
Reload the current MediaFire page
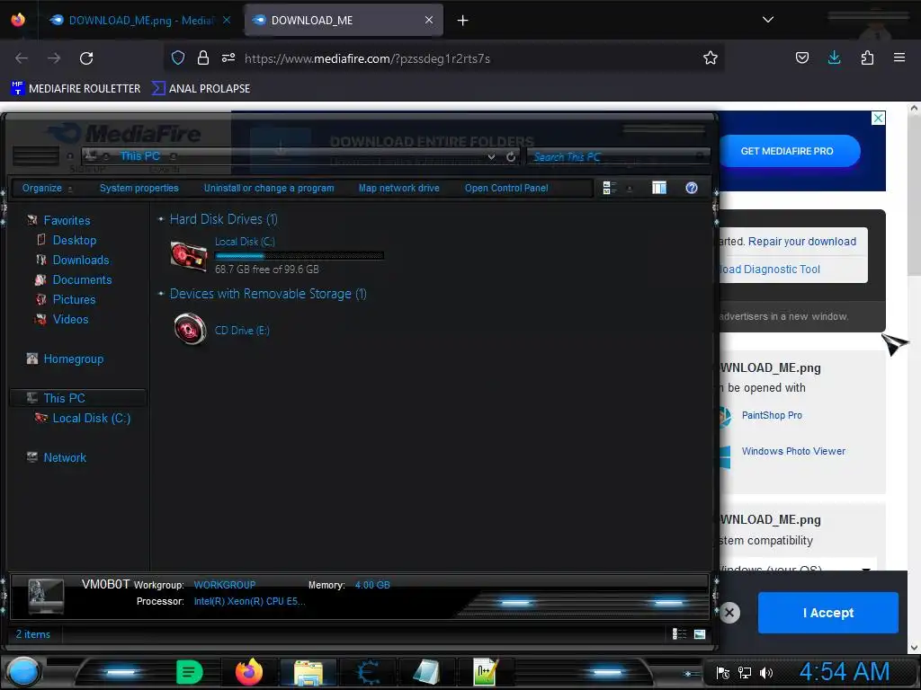[x=86, y=58]
